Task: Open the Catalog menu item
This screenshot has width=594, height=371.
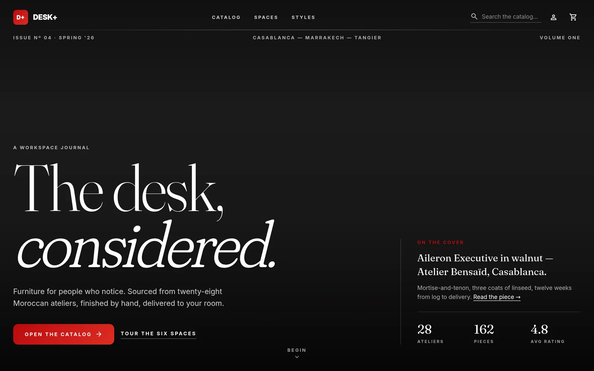Action: click(226, 17)
